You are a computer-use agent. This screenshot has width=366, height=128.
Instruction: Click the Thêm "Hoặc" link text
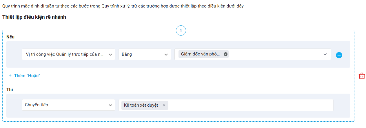pos(27,75)
